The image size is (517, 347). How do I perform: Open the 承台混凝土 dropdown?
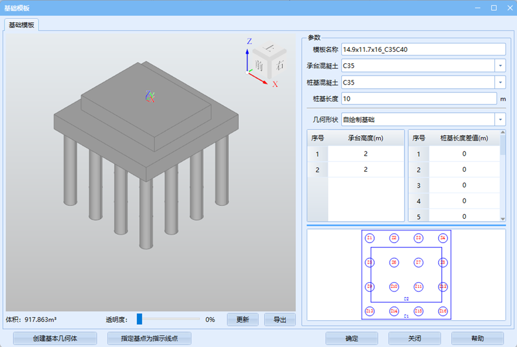pos(500,66)
